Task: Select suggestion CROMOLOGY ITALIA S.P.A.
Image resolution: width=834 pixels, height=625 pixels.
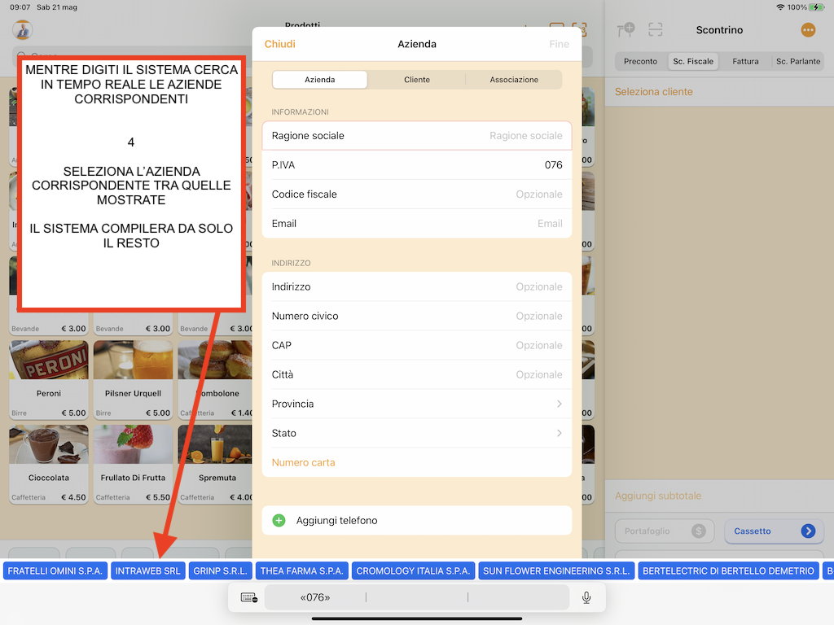Action: [413, 570]
